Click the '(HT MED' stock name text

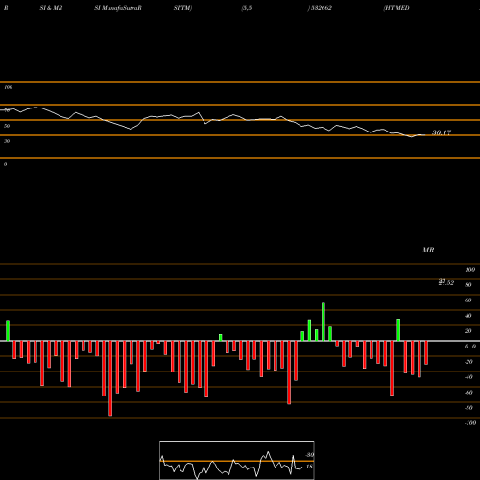(396, 8)
